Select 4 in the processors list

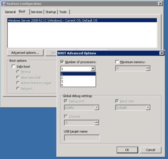[78, 85]
